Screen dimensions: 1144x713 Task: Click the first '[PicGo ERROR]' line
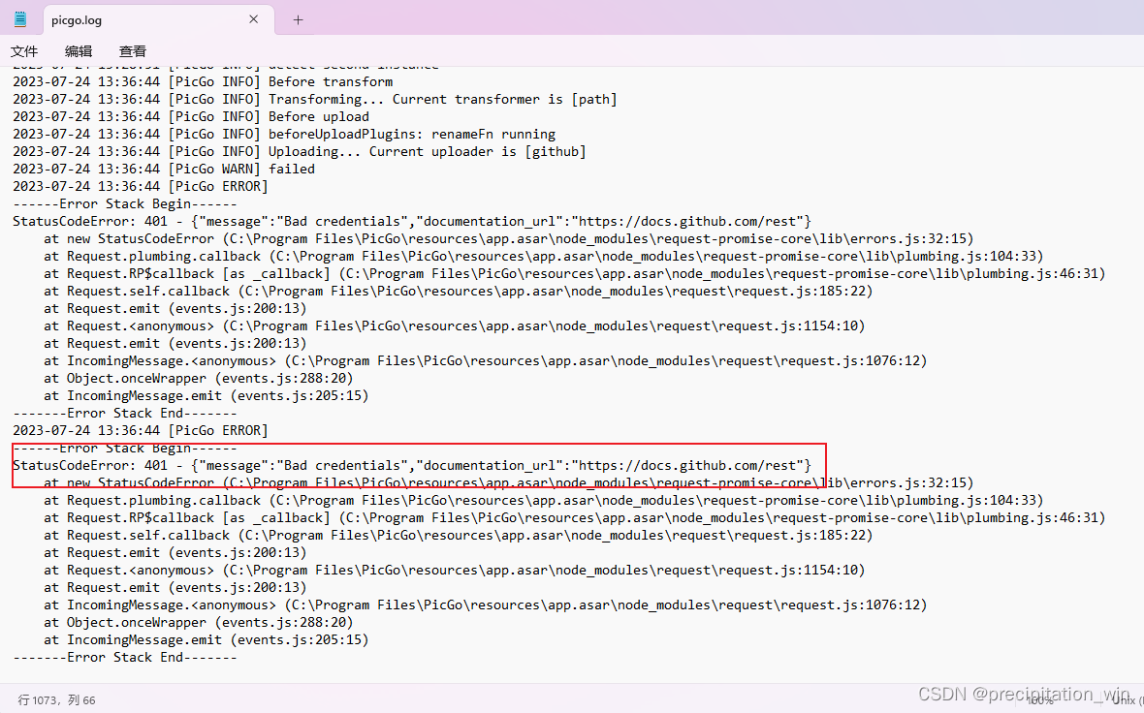coord(140,187)
